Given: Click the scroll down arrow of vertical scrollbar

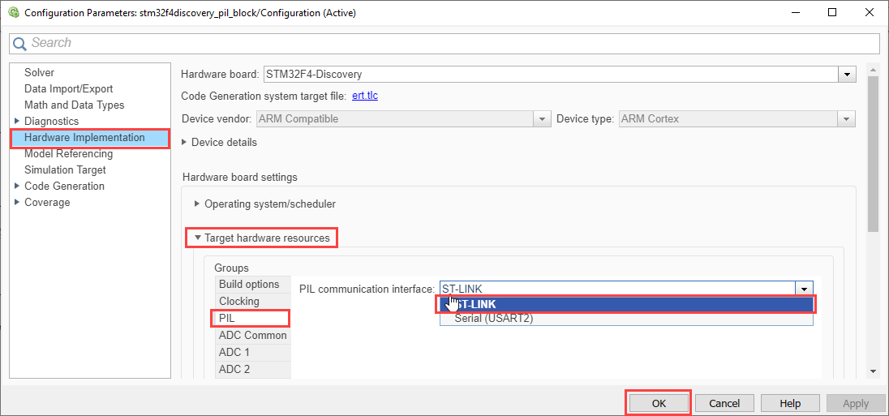Looking at the screenshot, I should pyautogui.click(x=873, y=371).
